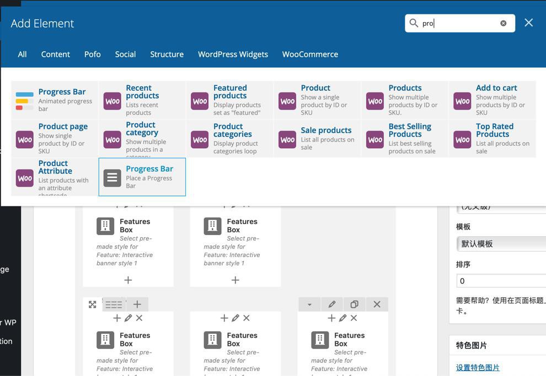Click Woo icon beside Product category

(x=112, y=140)
